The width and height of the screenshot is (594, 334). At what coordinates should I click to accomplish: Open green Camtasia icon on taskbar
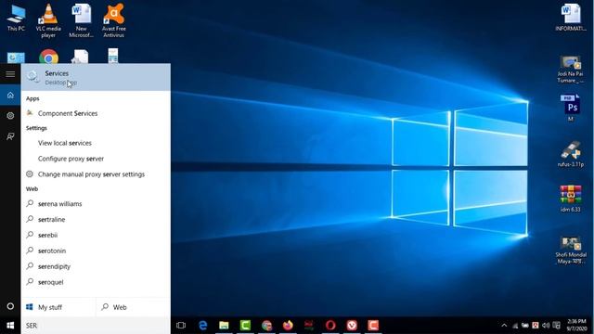pos(245,326)
